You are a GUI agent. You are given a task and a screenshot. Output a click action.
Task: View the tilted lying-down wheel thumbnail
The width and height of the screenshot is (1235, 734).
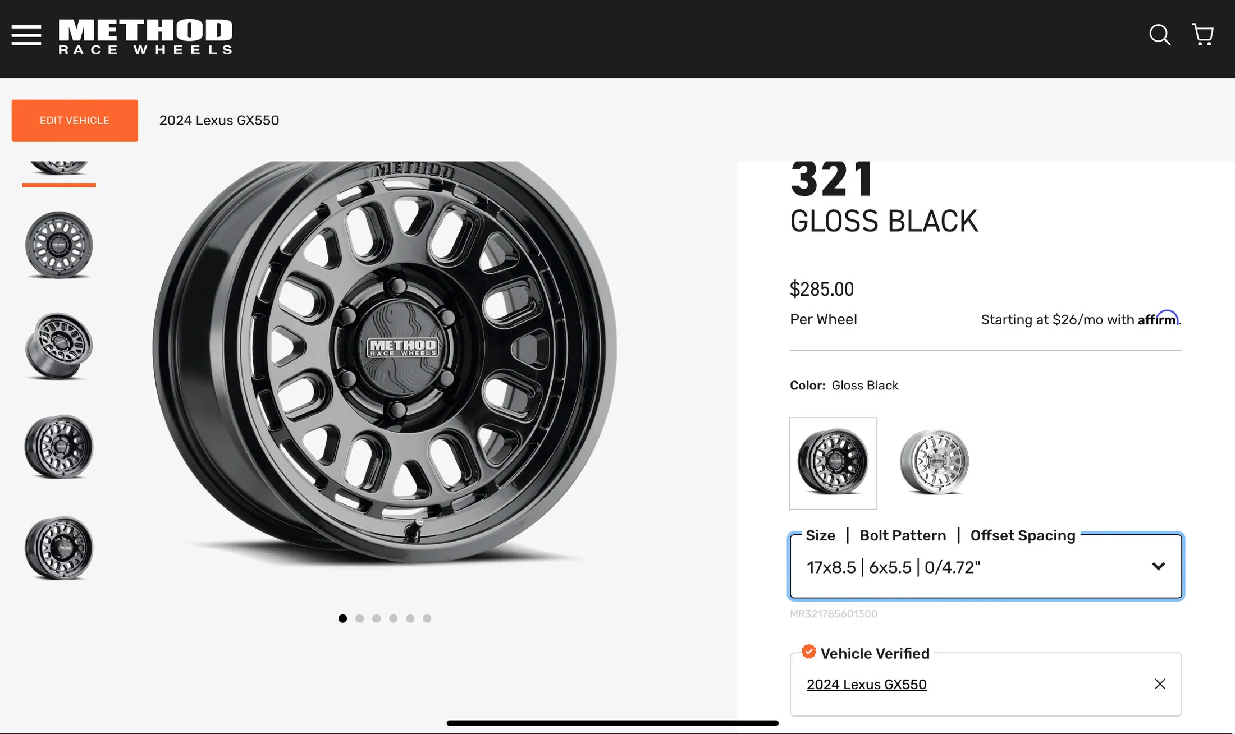[59, 346]
